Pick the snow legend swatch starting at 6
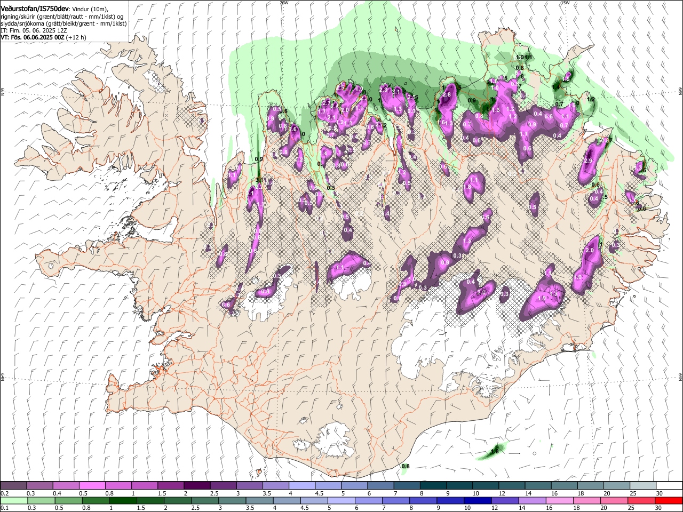Viewport: 683px width, 512px height. pos(381,485)
